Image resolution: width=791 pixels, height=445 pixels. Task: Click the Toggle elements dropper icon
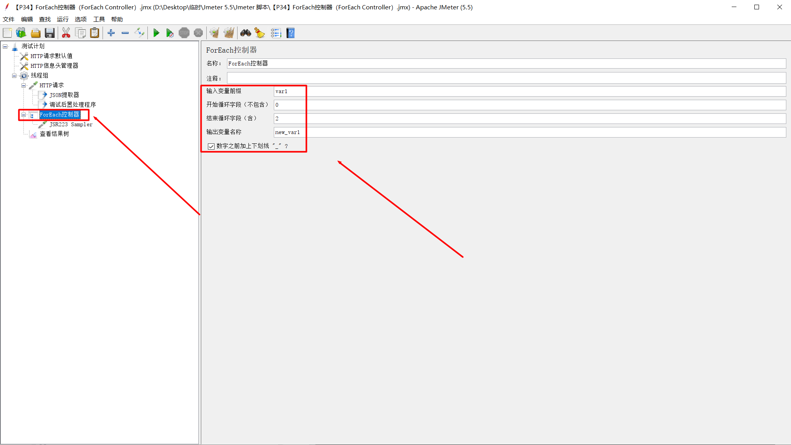click(x=139, y=33)
